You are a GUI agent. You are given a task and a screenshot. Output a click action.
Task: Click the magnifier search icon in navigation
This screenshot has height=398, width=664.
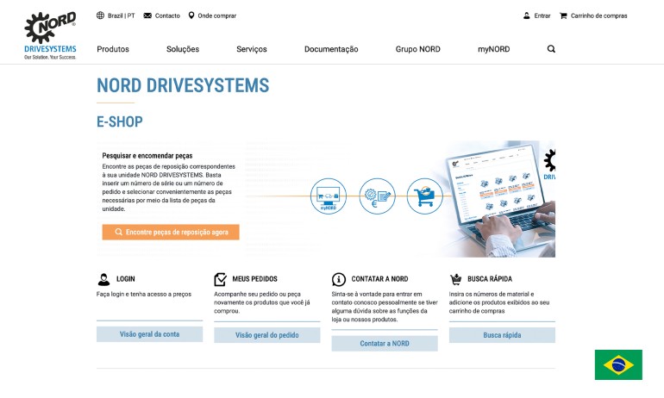[551, 49]
